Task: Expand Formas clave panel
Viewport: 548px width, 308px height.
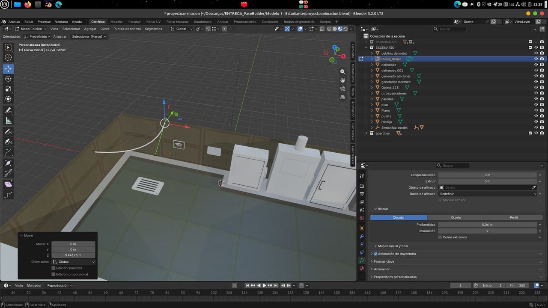Action: (x=384, y=261)
